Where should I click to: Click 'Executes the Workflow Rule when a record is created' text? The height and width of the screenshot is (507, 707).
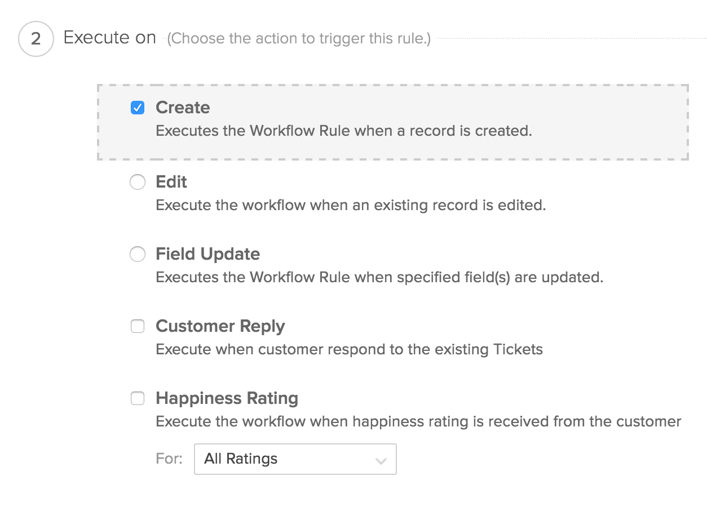click(344, 131)
